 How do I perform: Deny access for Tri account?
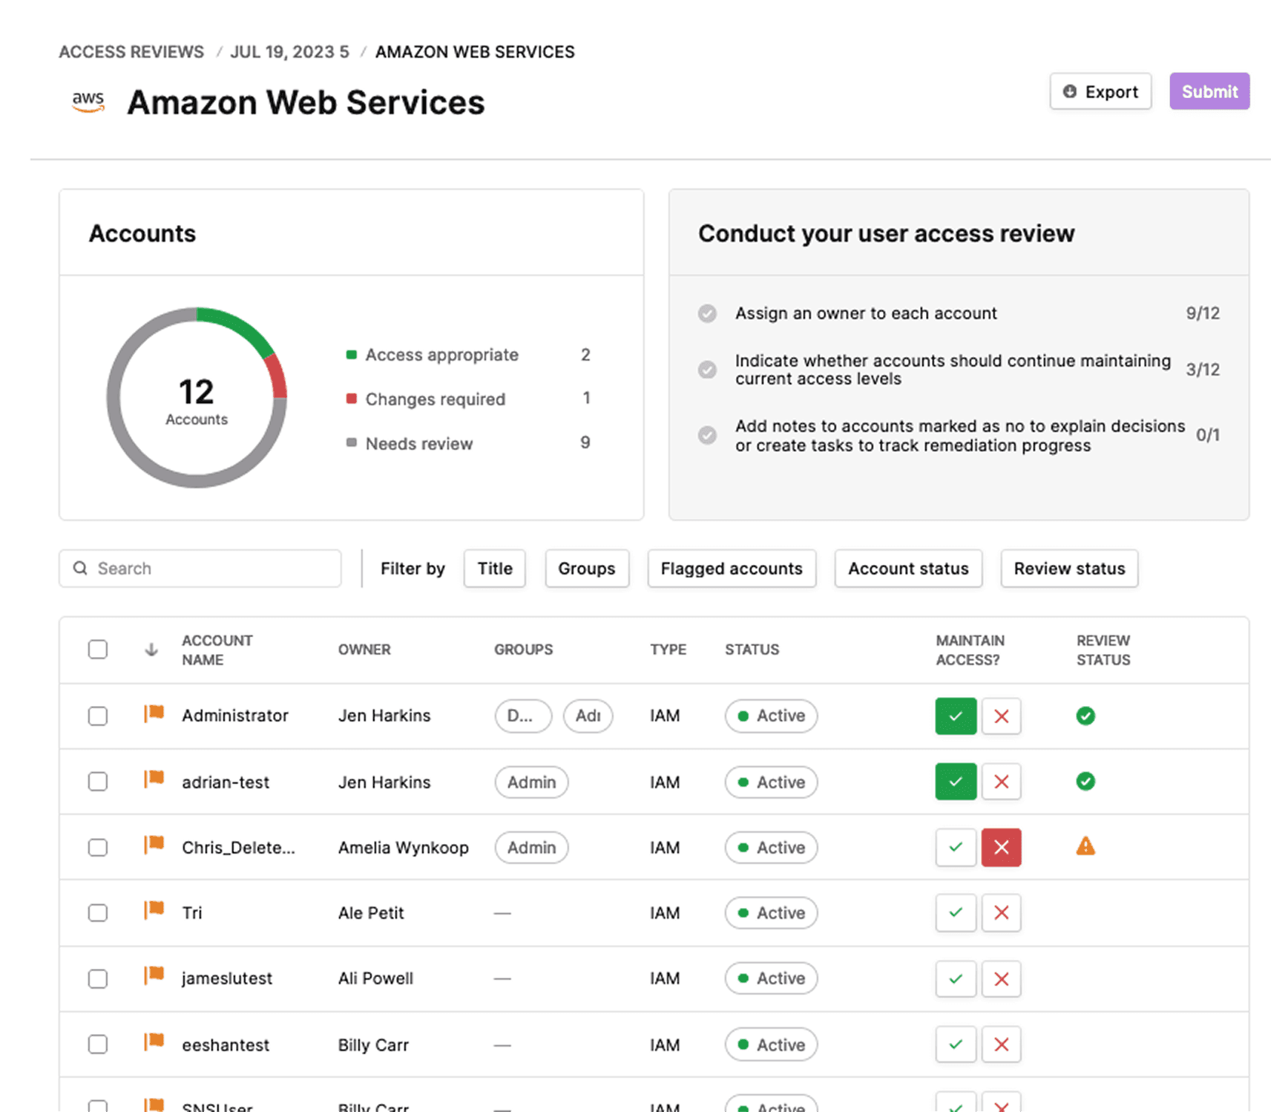1001,912
